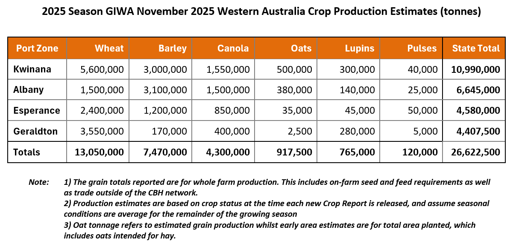Select Kwinana wheat cell 5,600,000
Screen dimensions: 513x247
(x=102, y=69)
